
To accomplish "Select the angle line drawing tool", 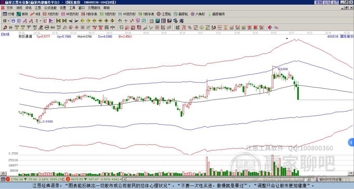I will point(145,28).
